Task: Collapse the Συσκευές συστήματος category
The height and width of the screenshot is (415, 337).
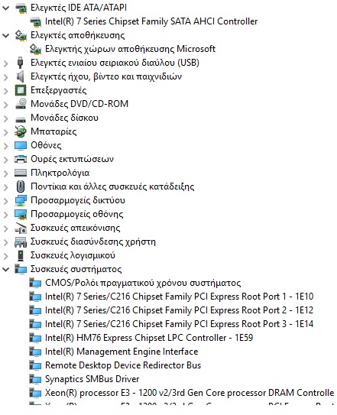Action: 5,270
